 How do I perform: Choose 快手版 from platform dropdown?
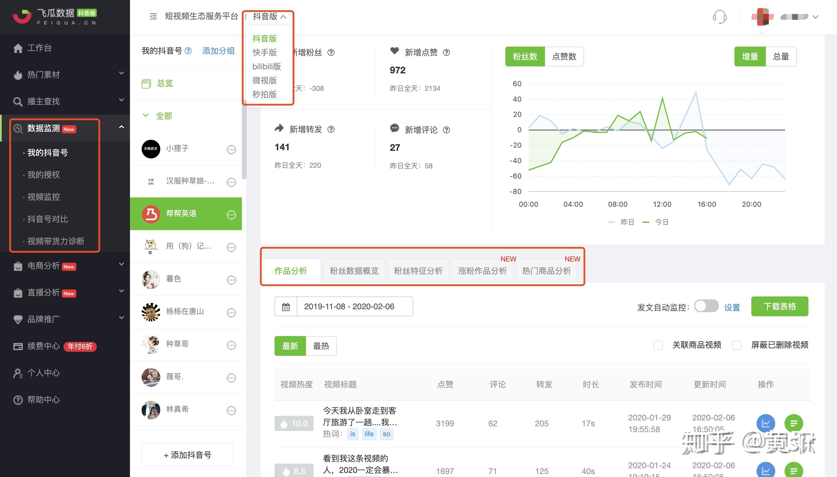click(264, 52)
